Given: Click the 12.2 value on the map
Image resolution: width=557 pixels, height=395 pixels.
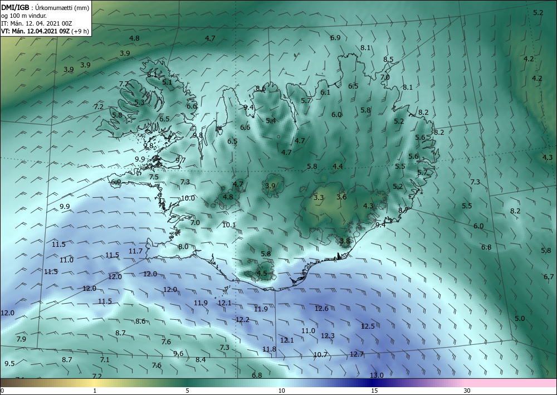Looking at the screenshot, I should (x=242, y=320).
